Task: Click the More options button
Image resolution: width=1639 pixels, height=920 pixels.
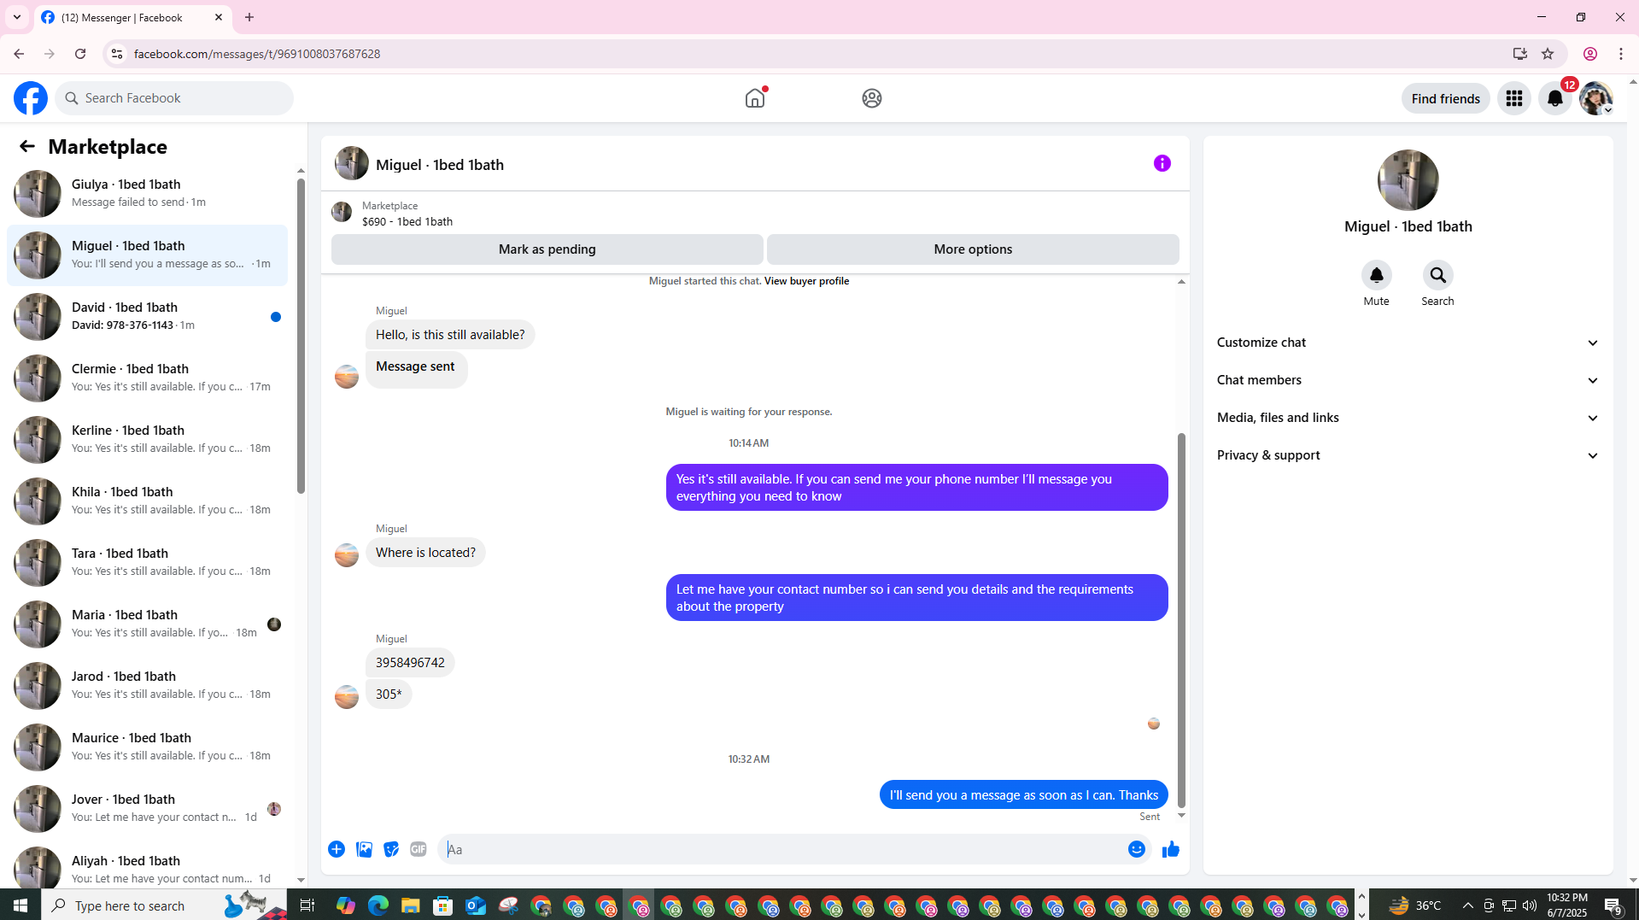Action: pyautogui.click(x=973, y=249)
